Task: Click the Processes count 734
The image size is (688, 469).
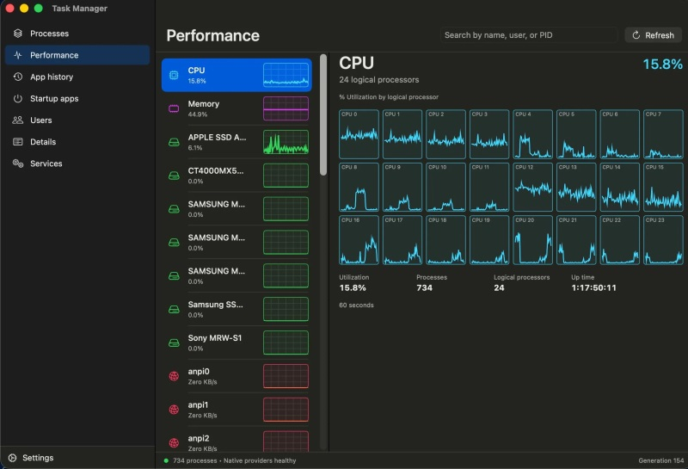Action: [x=424, y=288]
